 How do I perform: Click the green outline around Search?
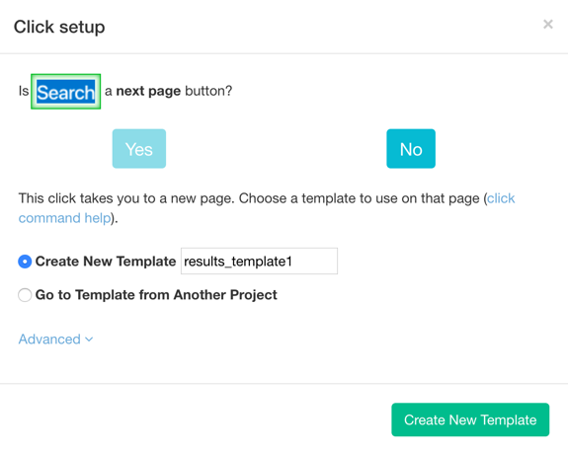pos(65,76)
